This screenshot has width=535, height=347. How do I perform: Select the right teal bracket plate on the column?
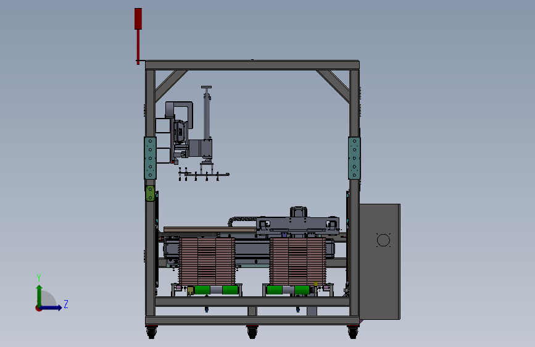pyautogui.click(x=354, y=158)
